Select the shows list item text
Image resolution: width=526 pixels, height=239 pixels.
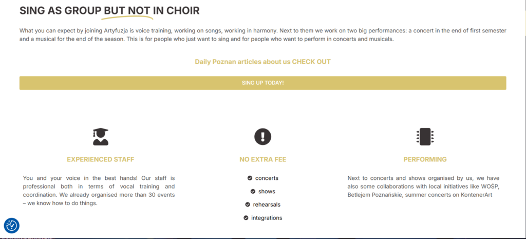click(x=267, y=191)
